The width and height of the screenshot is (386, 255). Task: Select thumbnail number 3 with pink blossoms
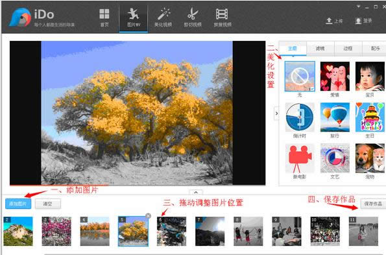coord(56,231)
